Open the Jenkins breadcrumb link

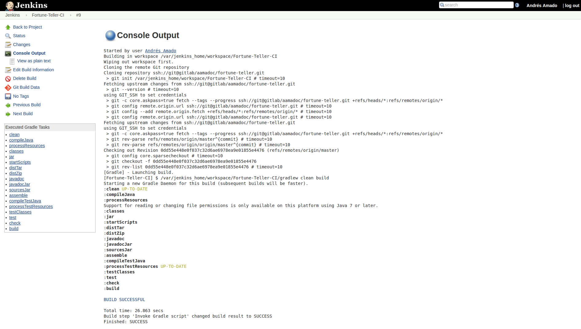coord(13,15)
